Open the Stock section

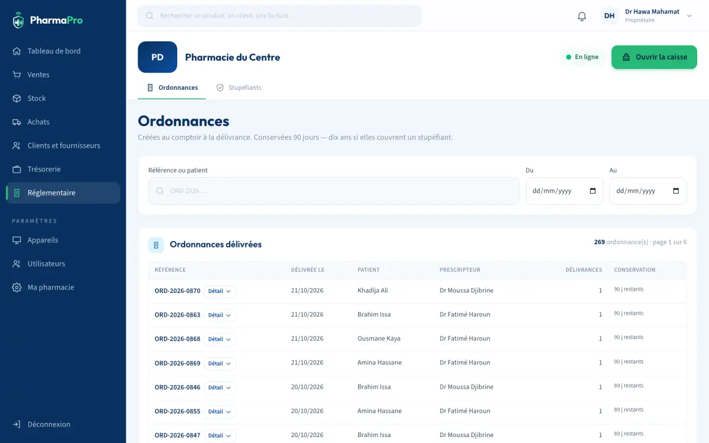(63, 98)
